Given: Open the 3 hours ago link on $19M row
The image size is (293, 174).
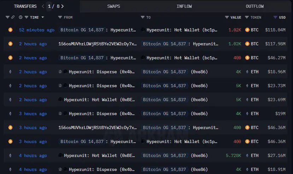Looking at the screenshot, I should click(x=33, y=114).
